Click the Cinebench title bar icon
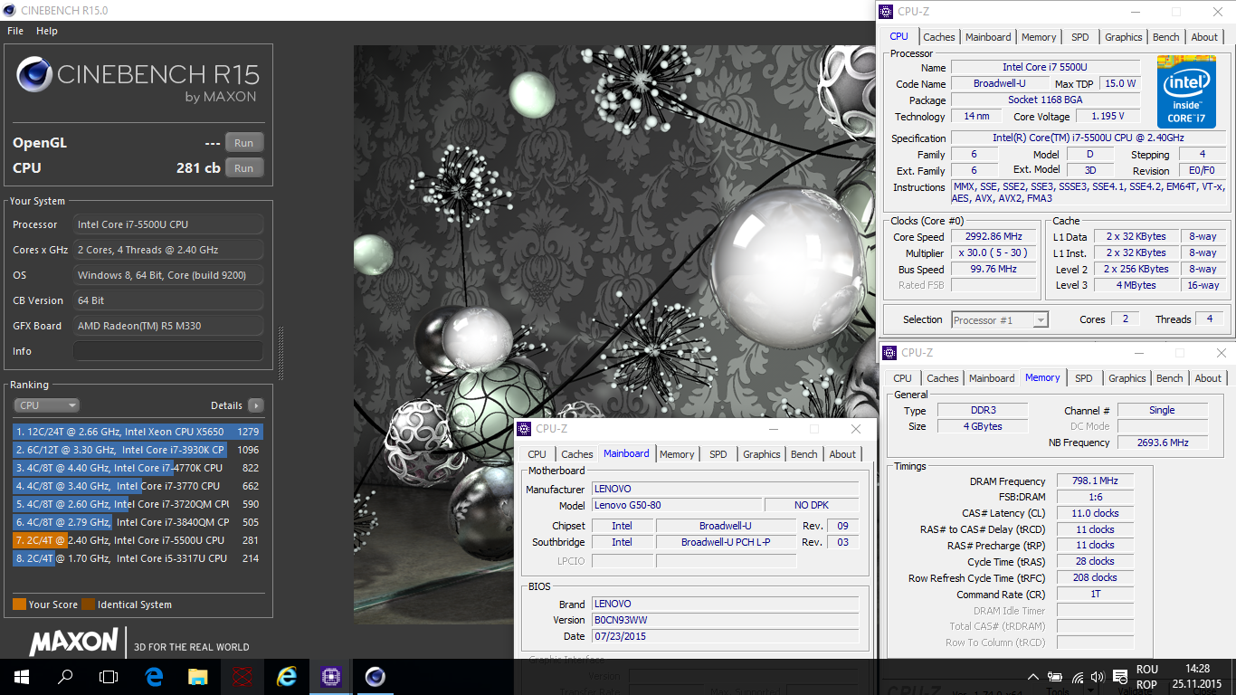Screen dimensions: 1236x695 pos(10,11)
